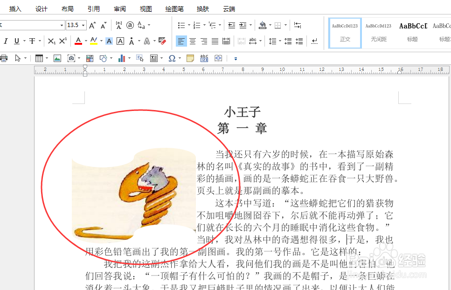The image size is (451, 290).
Task: Open the 视图 tab
Action: pos(146,9)
